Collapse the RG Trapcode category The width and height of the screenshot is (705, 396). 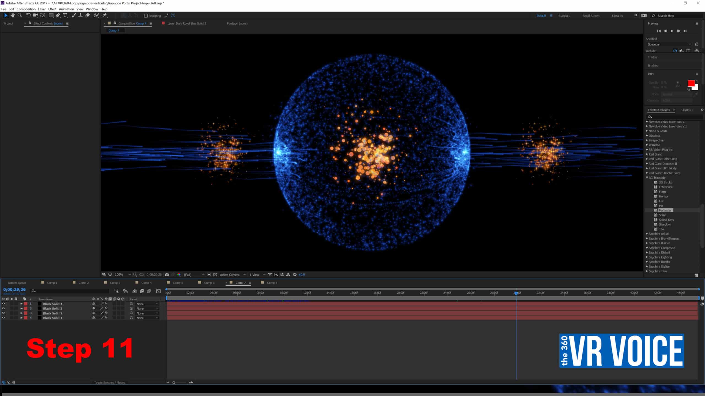[647, 178]
